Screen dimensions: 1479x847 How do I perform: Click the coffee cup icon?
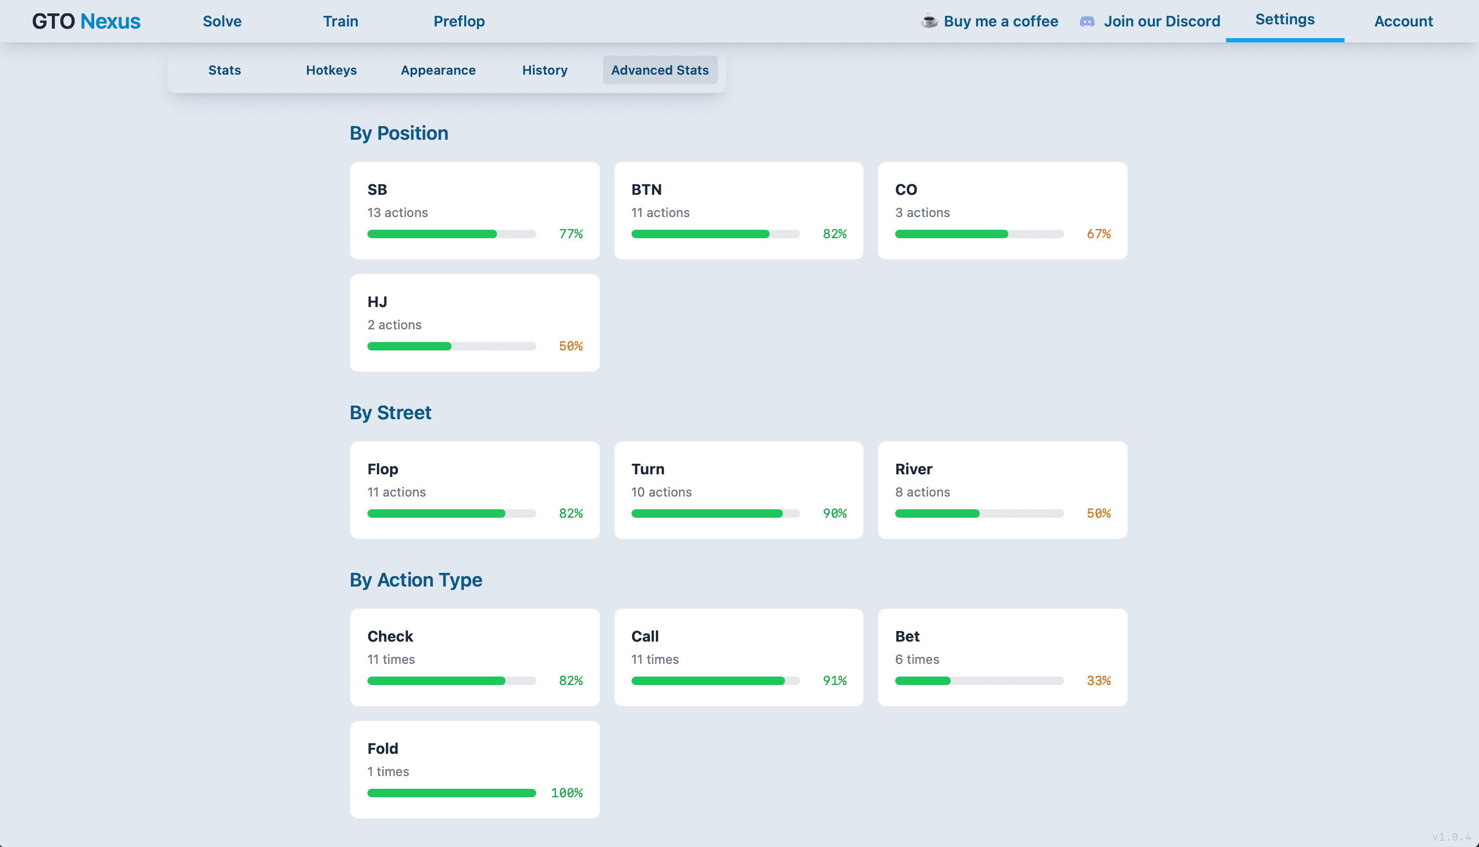click(929, 22)
